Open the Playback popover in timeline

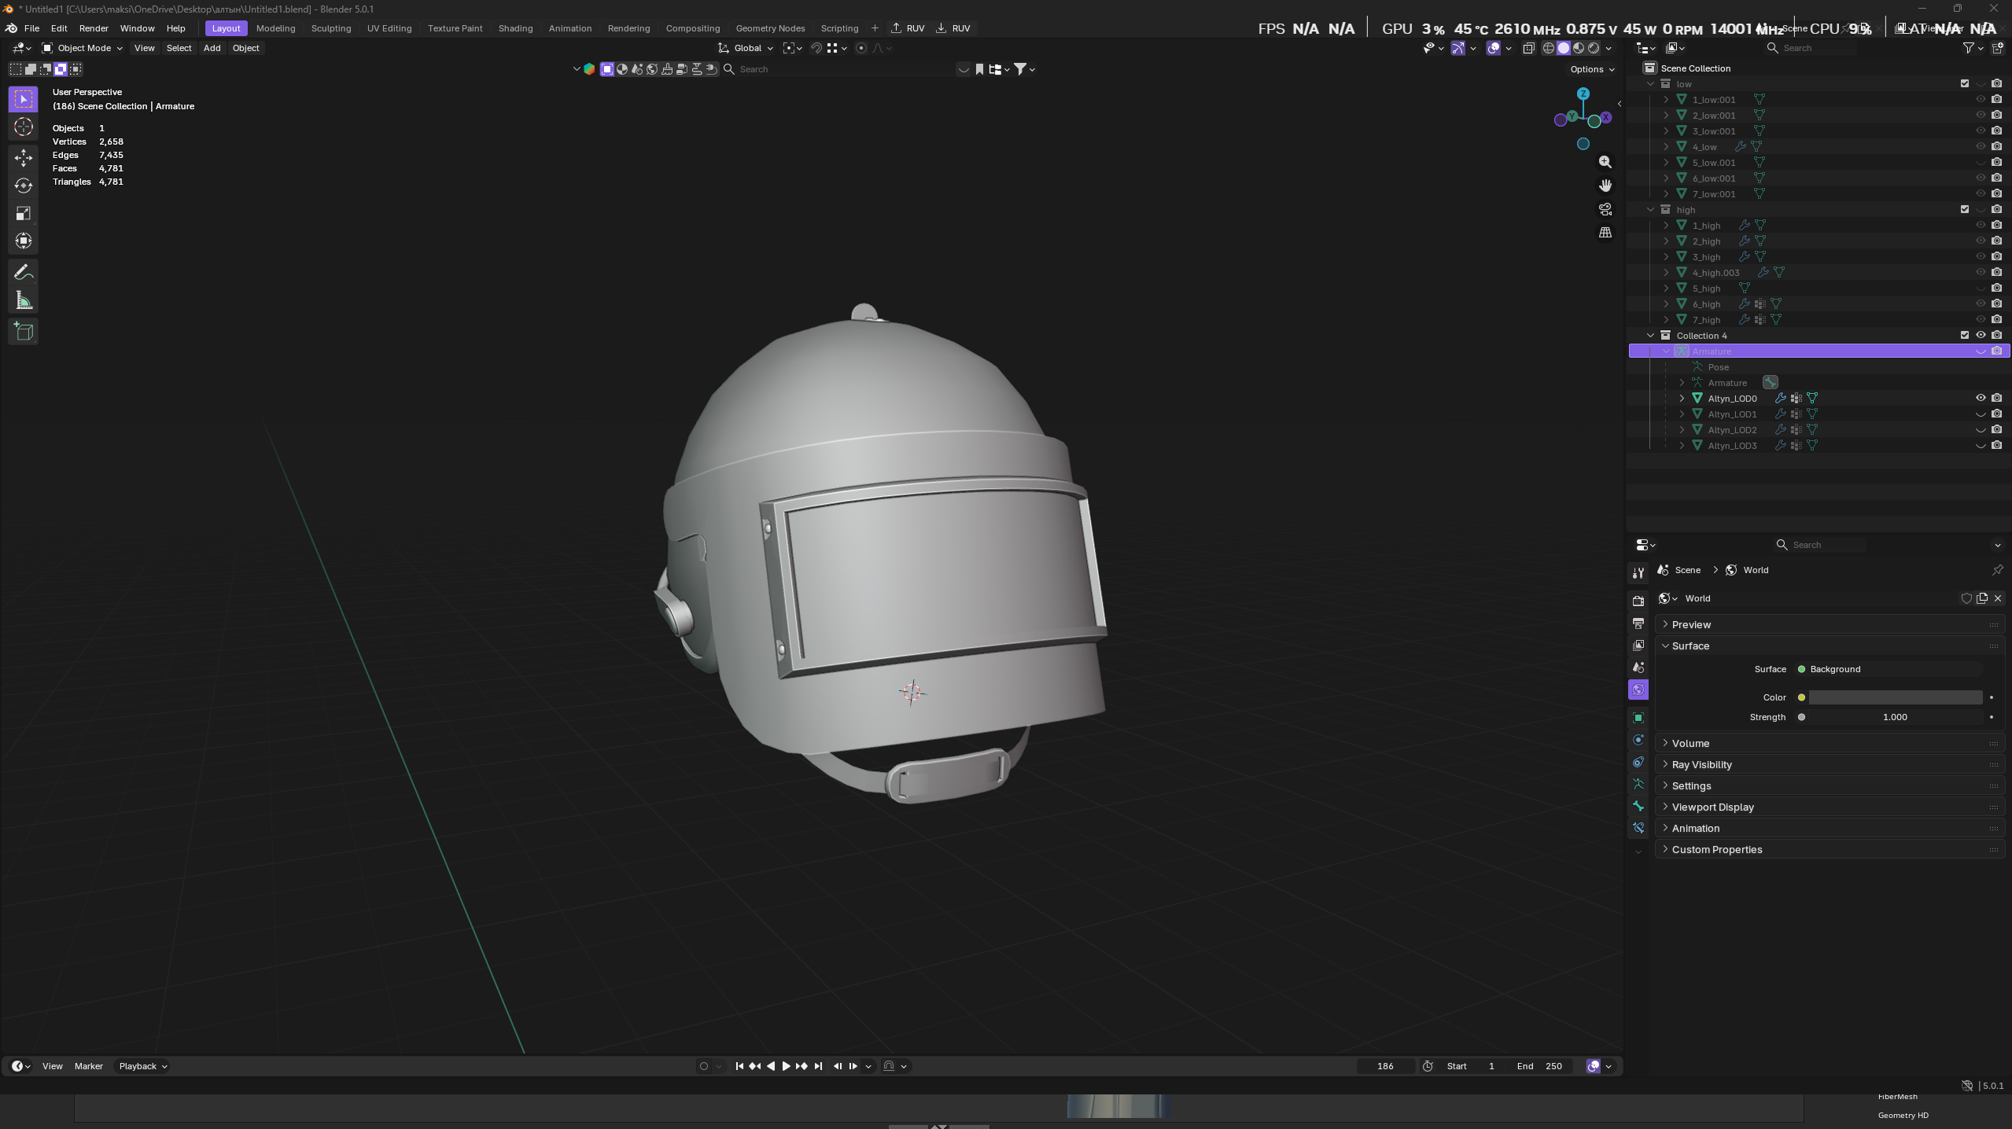[x=142, y=1066]
